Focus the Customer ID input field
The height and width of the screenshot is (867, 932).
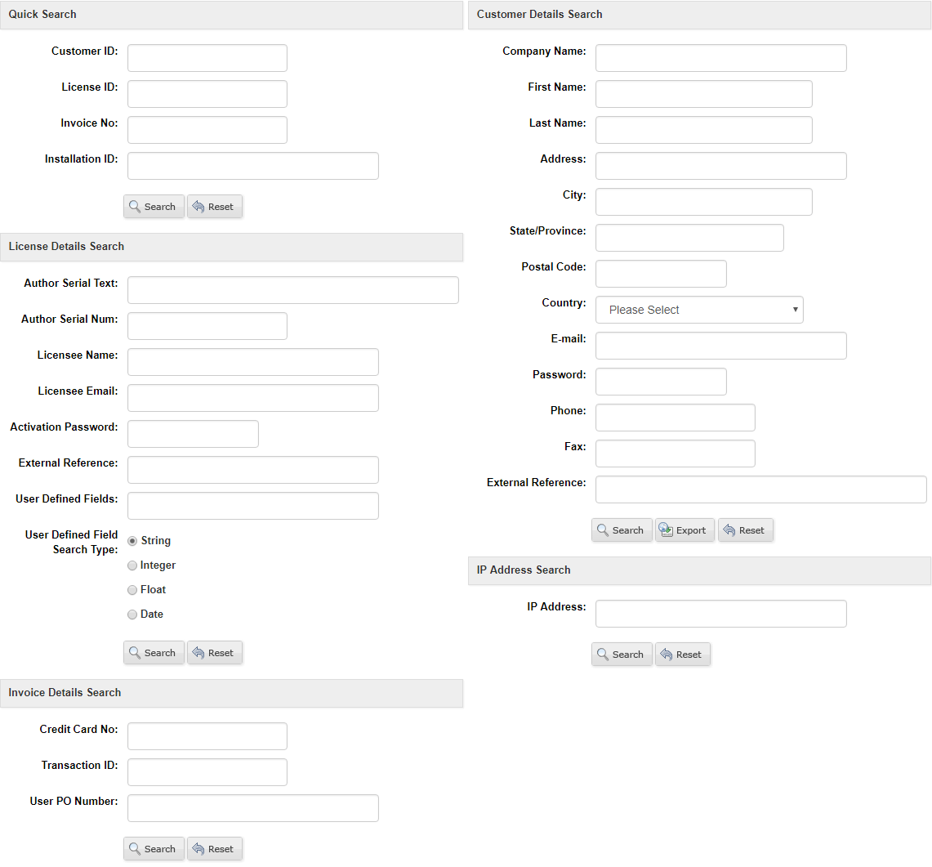click(x=207, y=58)
